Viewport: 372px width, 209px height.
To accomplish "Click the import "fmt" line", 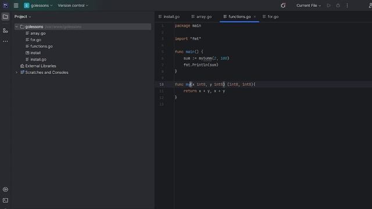I will pos(188,39).
